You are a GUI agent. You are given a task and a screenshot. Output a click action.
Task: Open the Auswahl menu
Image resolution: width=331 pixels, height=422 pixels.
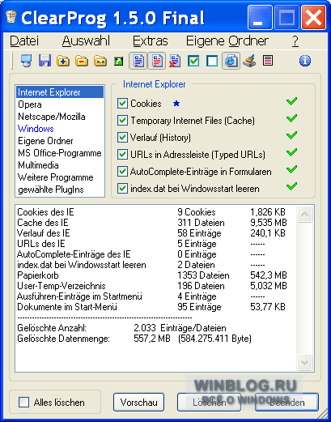click(86, 41)
